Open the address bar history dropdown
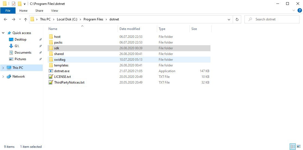The width and height of the screenshot is (303, 150). [229, 19]
